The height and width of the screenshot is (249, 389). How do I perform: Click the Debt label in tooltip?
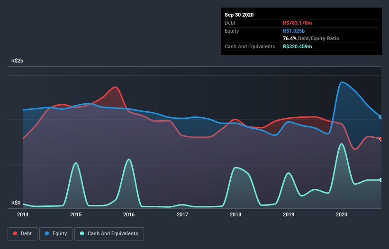click(x=230, y=23)
